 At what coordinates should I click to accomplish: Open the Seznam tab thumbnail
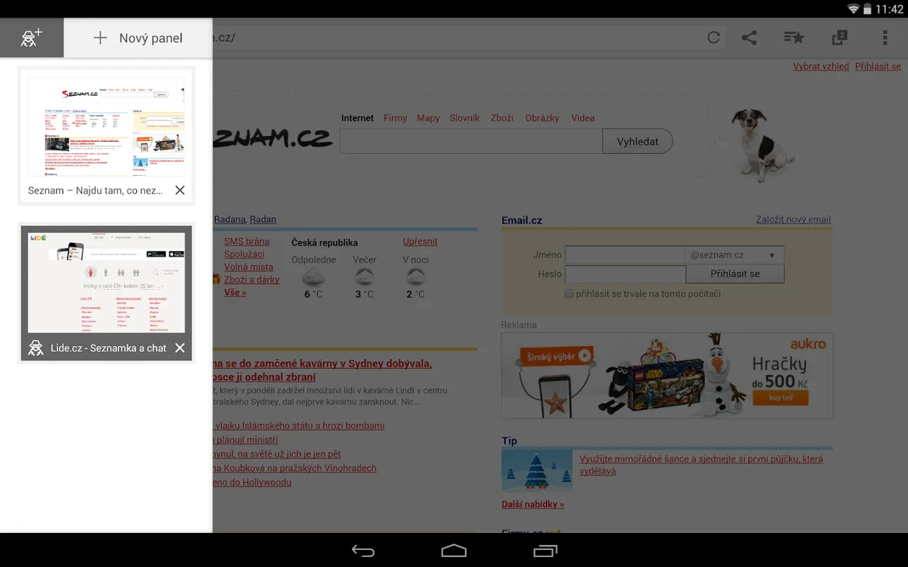106,126
